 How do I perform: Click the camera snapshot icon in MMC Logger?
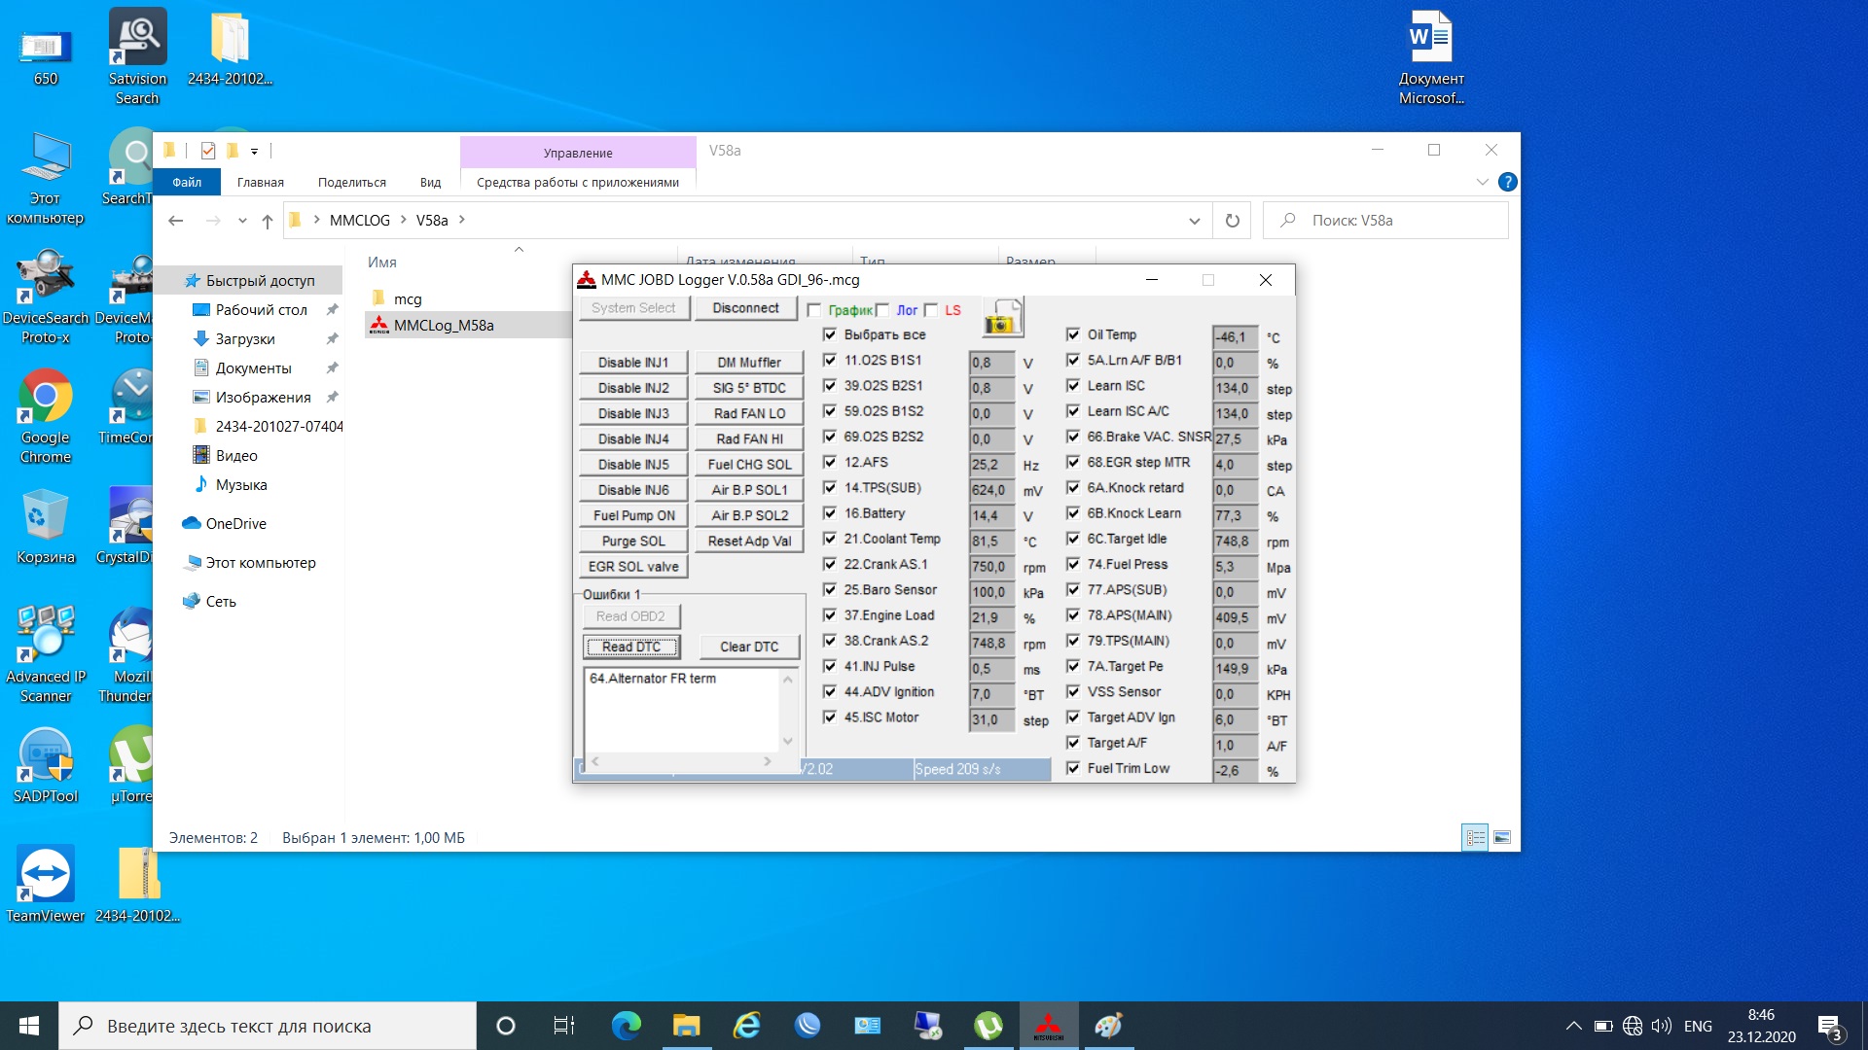[x=1003, y=318]
